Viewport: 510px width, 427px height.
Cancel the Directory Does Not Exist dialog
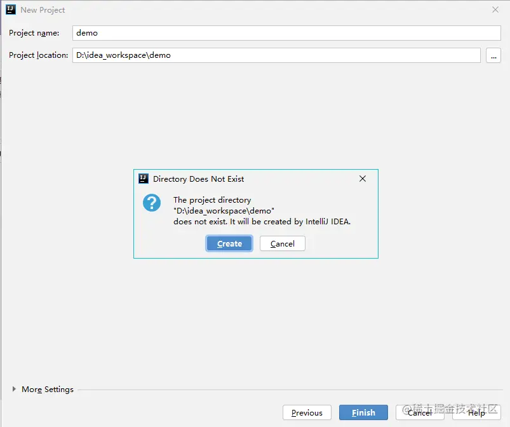click(283, 243)
